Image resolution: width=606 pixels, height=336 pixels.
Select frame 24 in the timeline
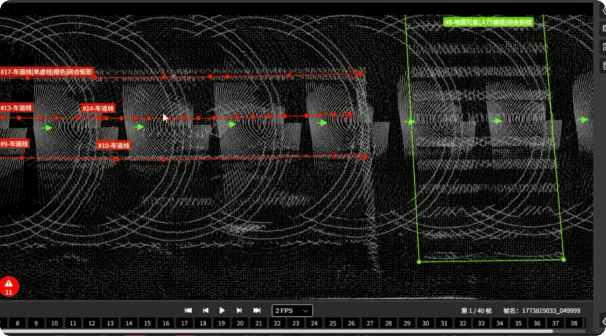(x=314, y=323)
